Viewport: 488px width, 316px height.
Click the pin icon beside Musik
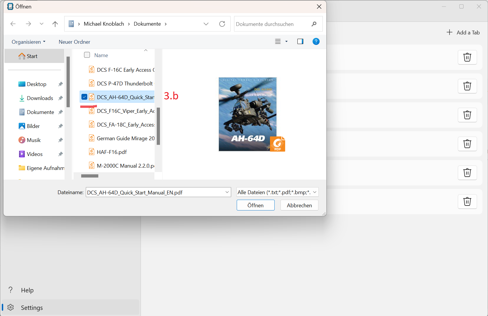(60, 140)
